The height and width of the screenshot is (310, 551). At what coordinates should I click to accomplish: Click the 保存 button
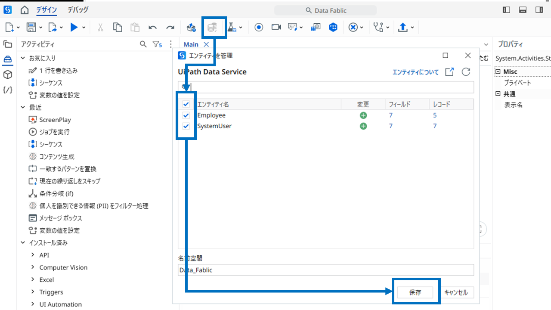point(415,292)
